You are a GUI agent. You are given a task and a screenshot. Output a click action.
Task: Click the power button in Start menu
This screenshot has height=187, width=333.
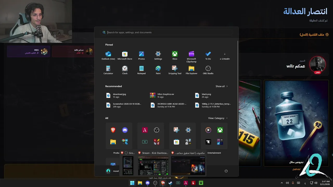(x=226, y=171)
